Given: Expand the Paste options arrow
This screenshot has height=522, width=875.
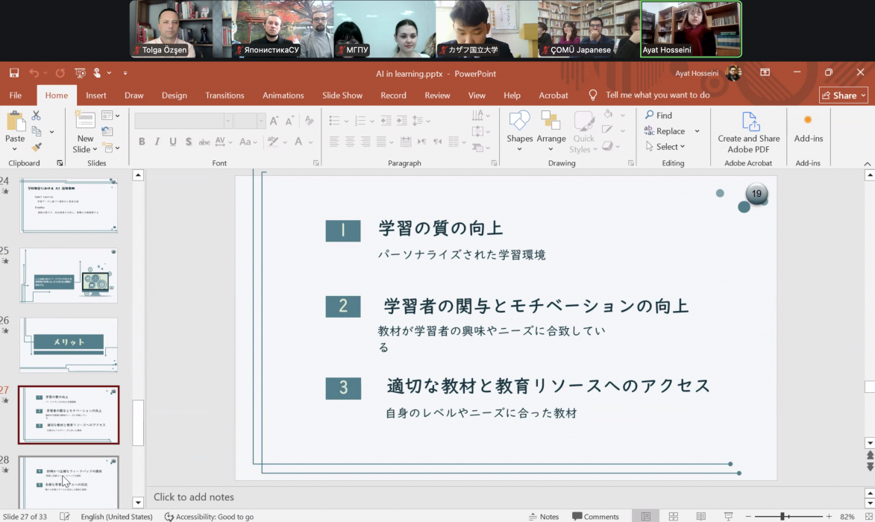Looking at the screenshot, I should tap(15, 149).
